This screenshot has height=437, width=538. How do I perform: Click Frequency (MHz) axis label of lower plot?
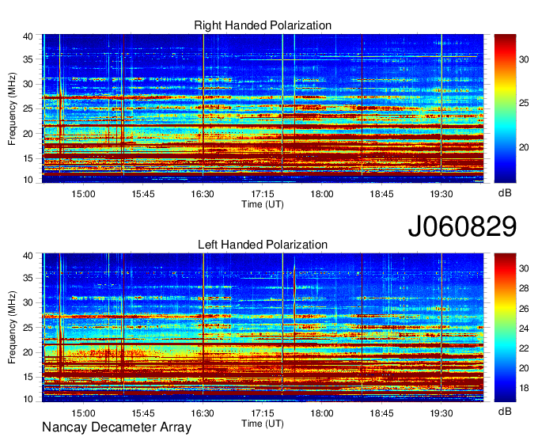click(x=12, y=328)
